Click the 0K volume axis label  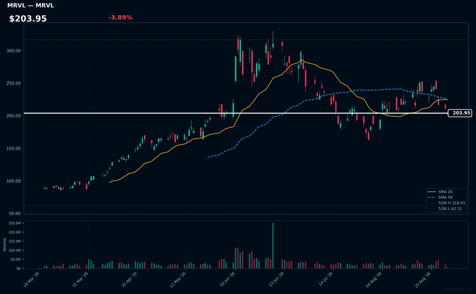[x=18, y=269]
